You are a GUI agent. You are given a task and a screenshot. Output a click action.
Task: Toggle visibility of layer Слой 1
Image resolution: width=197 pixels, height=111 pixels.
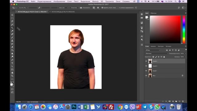[x=146, y=71]
